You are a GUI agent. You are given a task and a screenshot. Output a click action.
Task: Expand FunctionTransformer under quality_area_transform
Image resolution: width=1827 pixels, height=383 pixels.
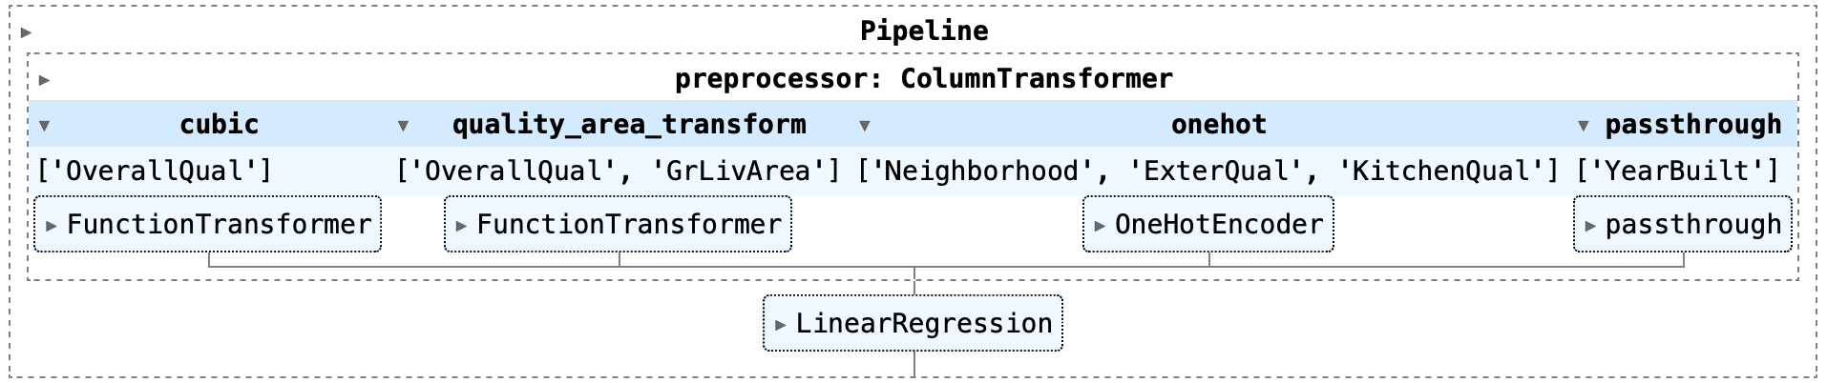tap(618, 225)
